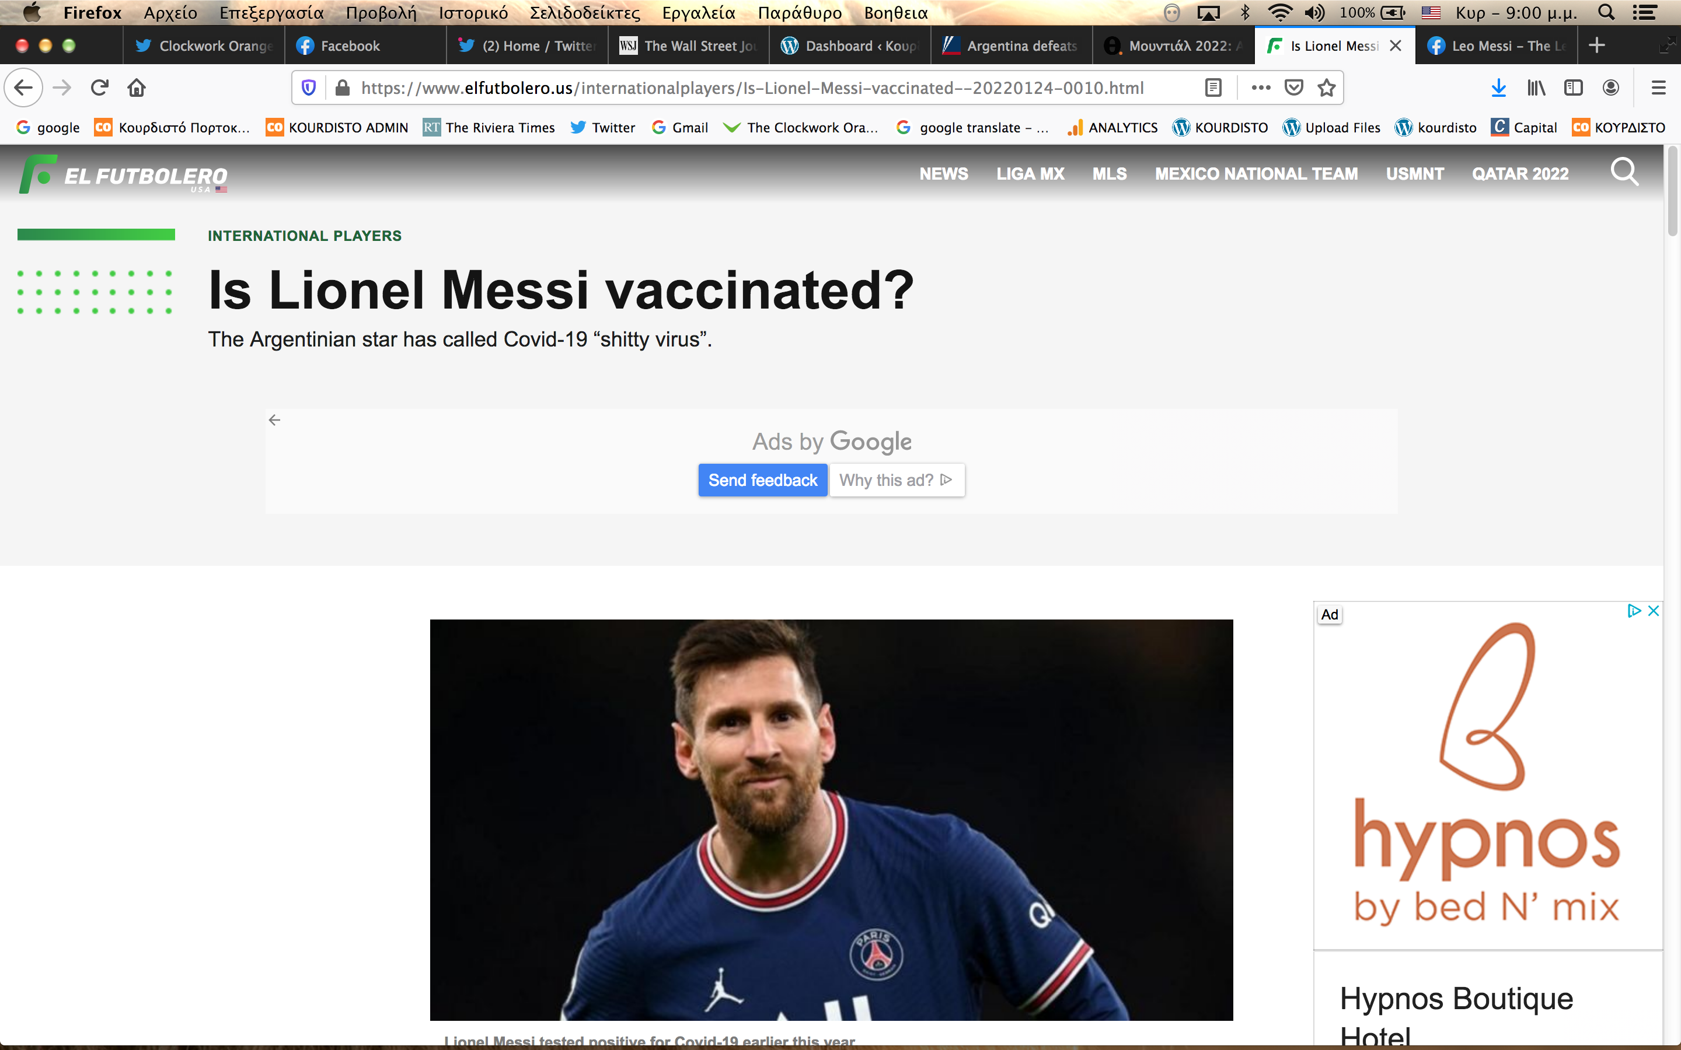
Task: Save page to Pocket icon
Action: click(x=1293, y=87)
